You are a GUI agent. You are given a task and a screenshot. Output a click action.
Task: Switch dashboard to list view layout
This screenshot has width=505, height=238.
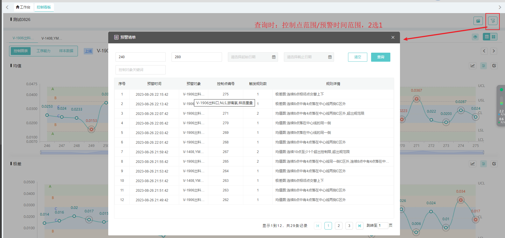487,37
